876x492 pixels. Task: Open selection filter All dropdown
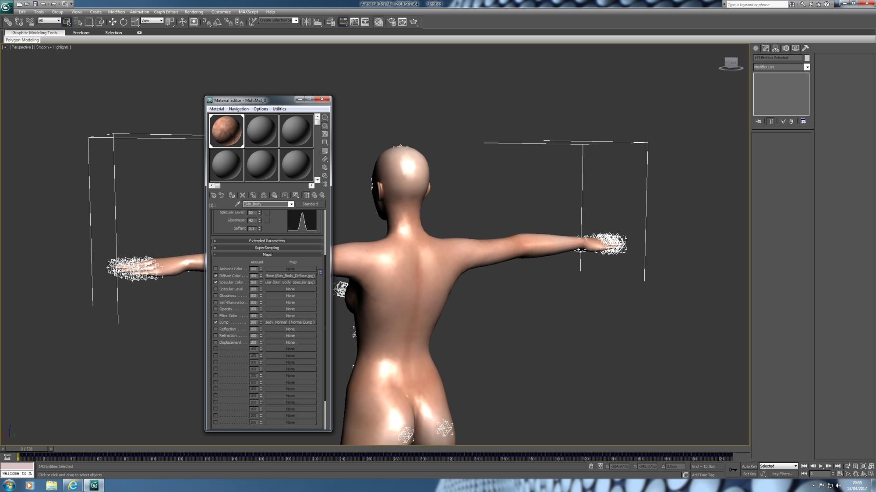point(49,21)
